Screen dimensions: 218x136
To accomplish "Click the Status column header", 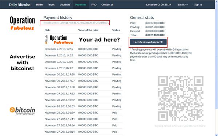I will [x=116, y=30].
